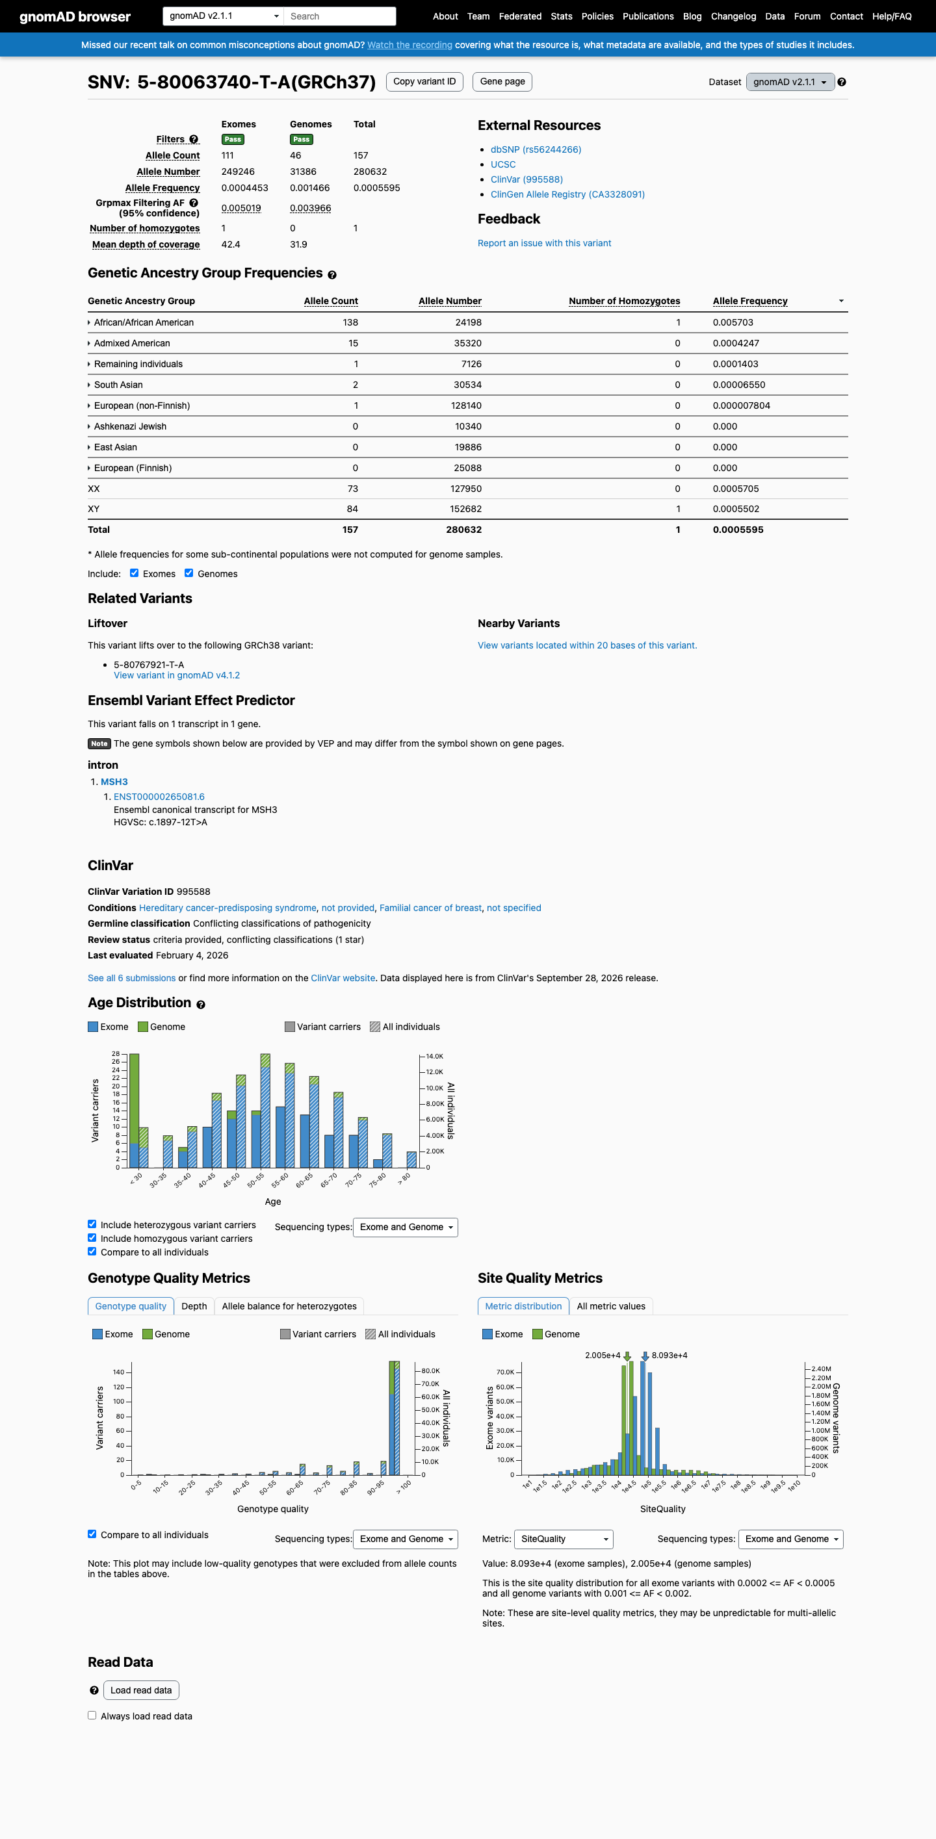The width and height of the screenshot is (936, 1839).
Task: Click the gnomAD browser logo
Action: [x=75, y=16]
